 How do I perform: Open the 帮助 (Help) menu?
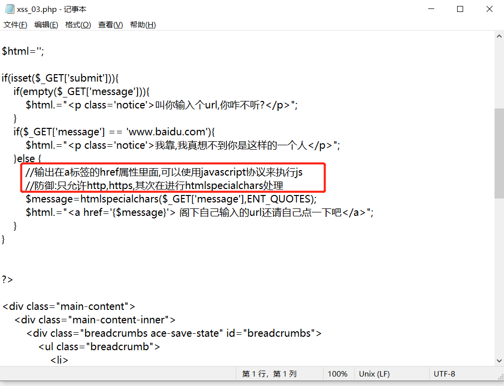143,24
